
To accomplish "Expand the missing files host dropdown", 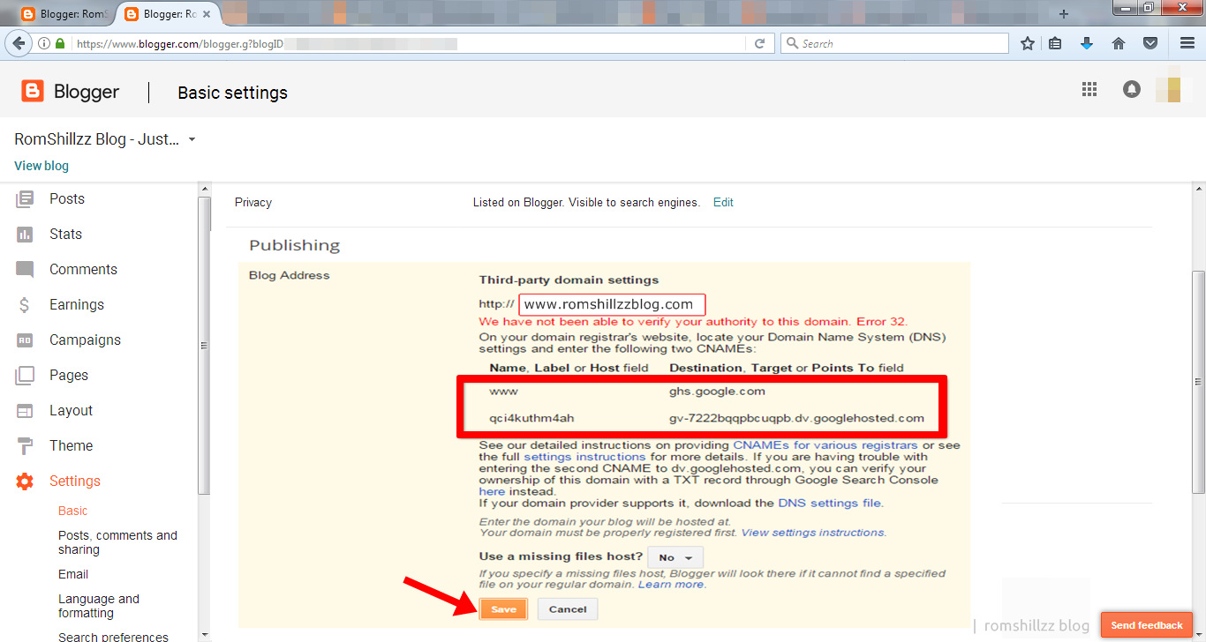I will pos(676,557).
